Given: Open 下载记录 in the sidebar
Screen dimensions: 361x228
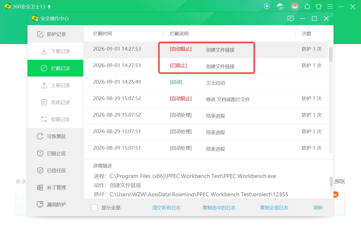Looking at the screenshot, I should pos(55,51).
